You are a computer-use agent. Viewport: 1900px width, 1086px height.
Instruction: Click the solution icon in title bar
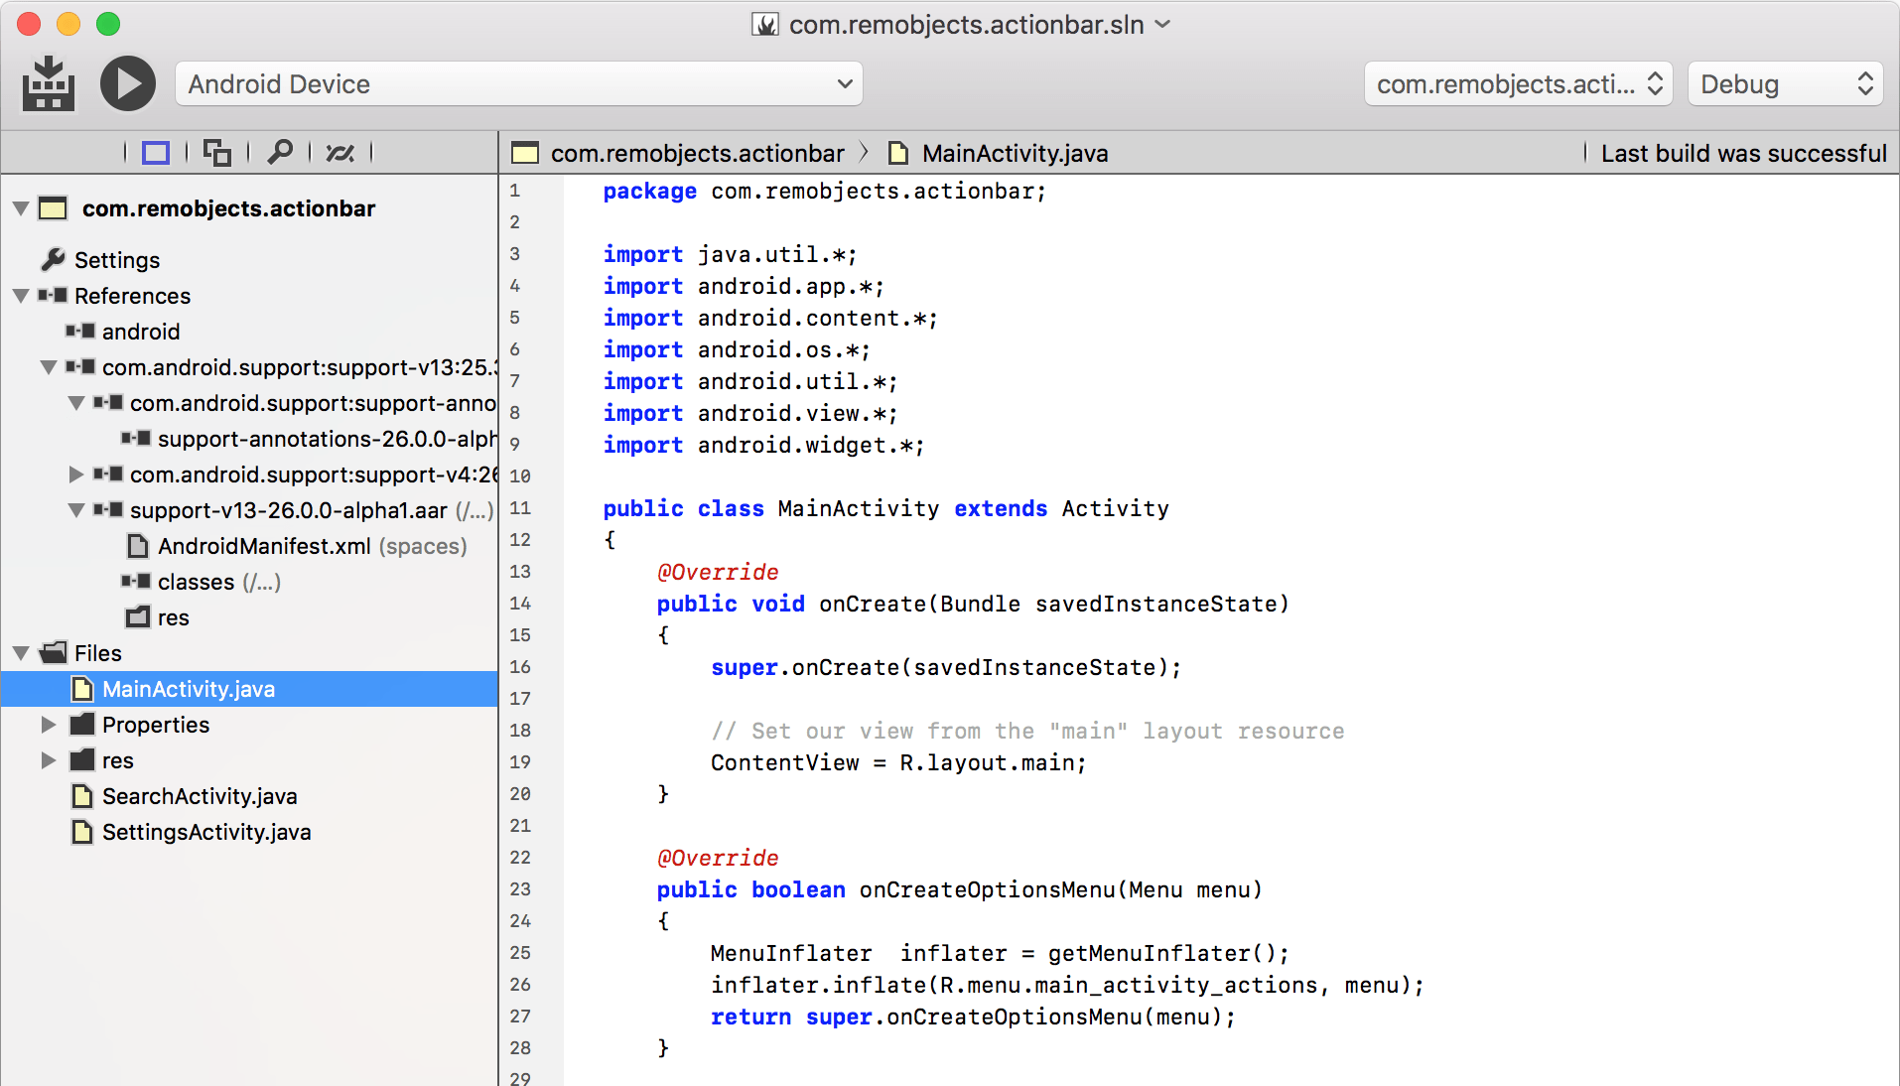[x=764, y=24]
